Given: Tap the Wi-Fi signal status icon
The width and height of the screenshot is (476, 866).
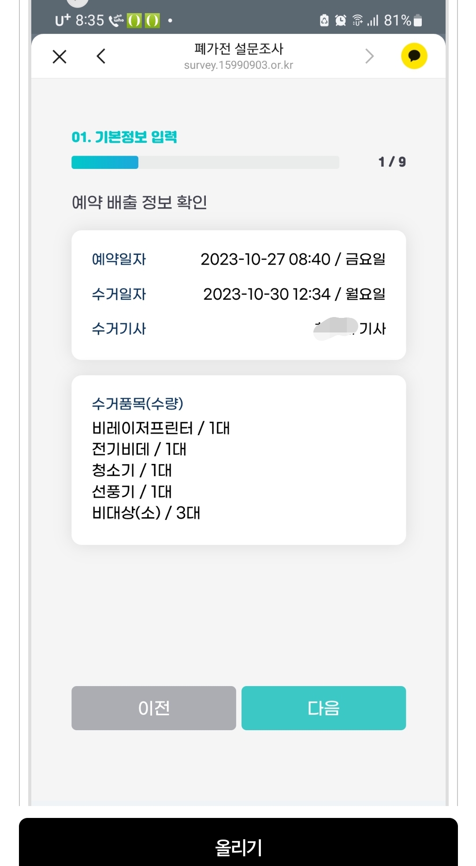Looking at the screenshot, I should coord(357,20).
